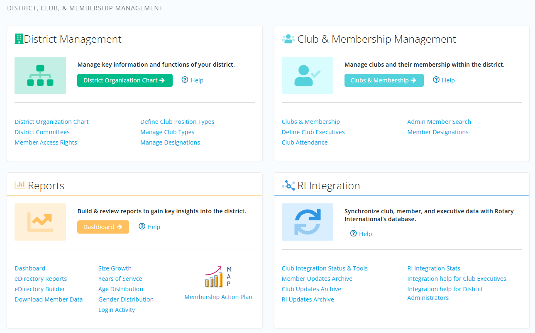Click the Reports card heading
Screen dimensions: 535x333
point(46,186)
